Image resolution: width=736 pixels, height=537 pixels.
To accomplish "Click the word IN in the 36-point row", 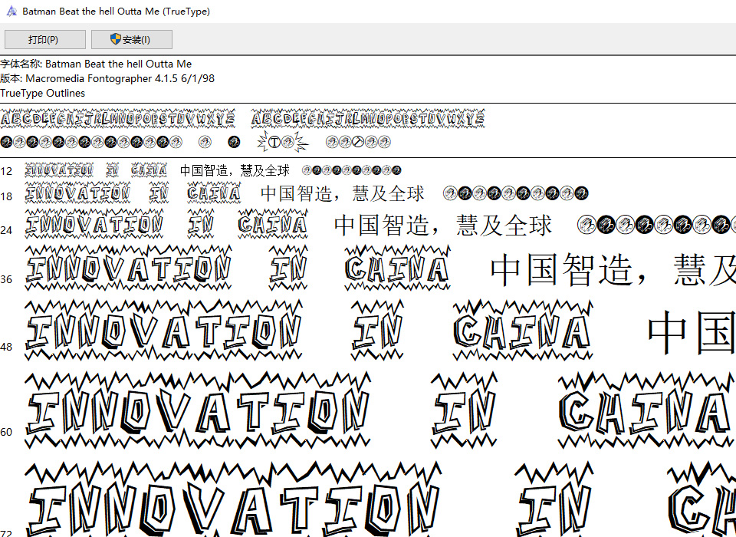I will (x=288, y=268).
